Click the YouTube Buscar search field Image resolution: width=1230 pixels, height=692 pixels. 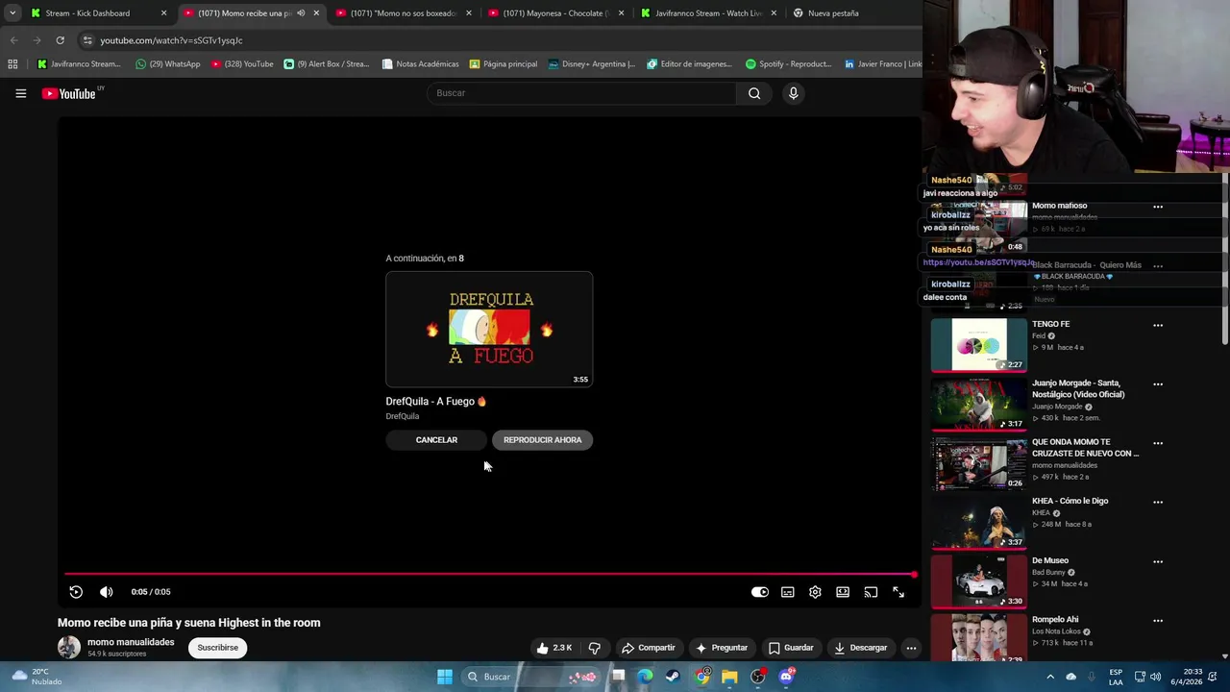581,93
